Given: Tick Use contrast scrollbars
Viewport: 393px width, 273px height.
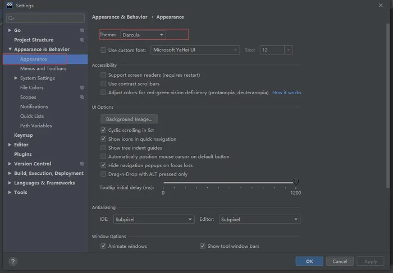Looking at the screenshot, I should pyautogui.click(x=103, y=84).
